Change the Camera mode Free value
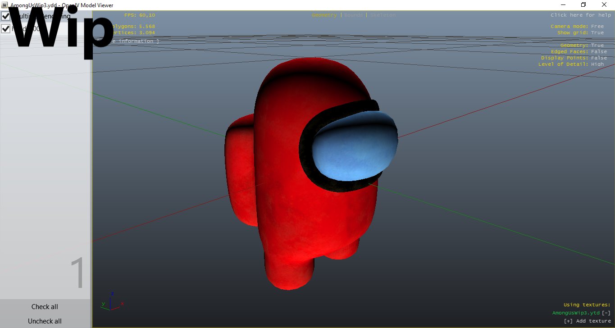 597,27
